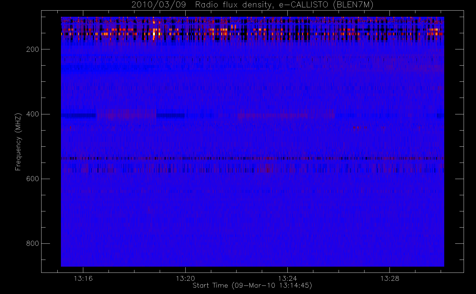Select the 'Frequency (MHz)' axis label
Screen dimensions: 476x294
point(18,142)
